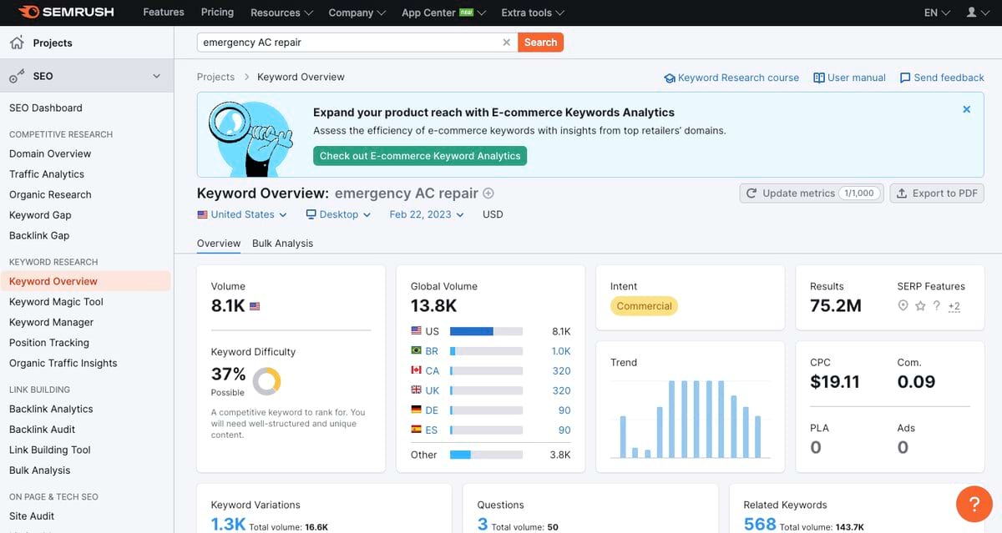Open the United States database dropdown
This screenshot has height=533, width=1002.
click(x=242, y=214)
